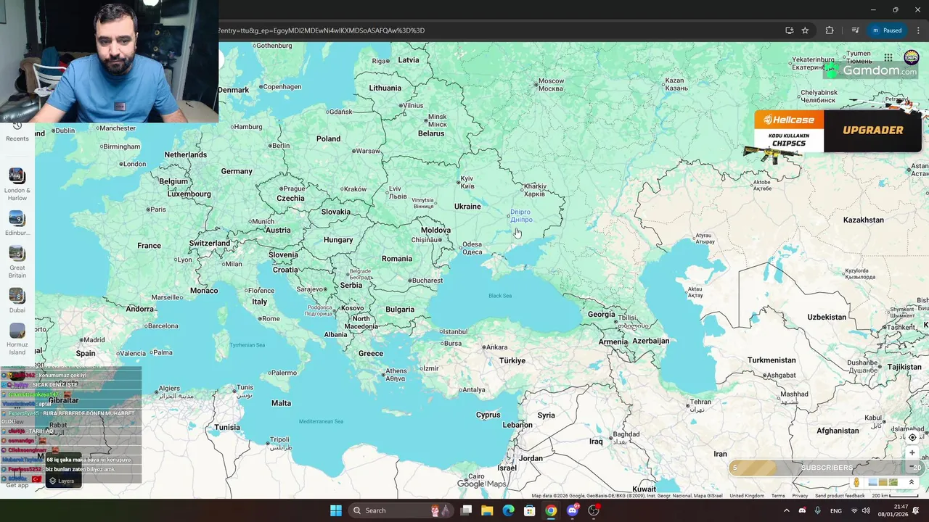Open the London & Harlow saved list
The image size is (929, 522).
17,184
